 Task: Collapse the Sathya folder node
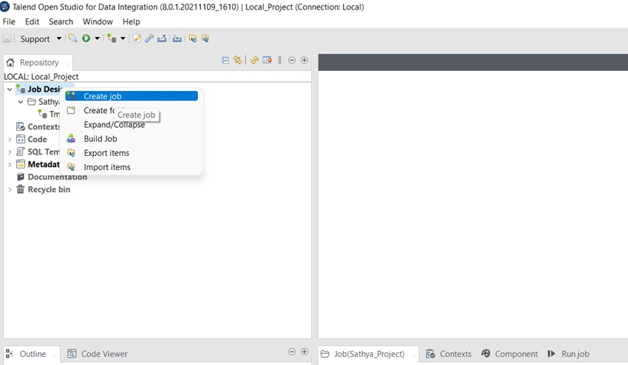[x=21, y=102]
